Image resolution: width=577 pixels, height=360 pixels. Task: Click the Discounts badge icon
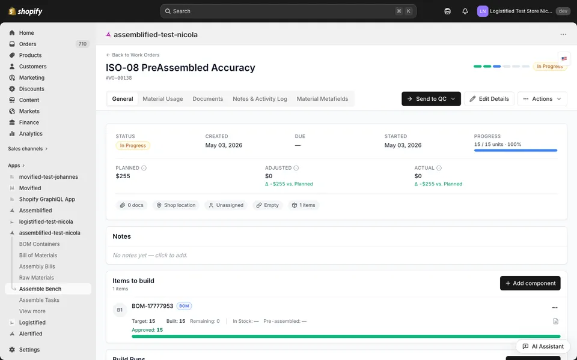(x=12, y=89)
